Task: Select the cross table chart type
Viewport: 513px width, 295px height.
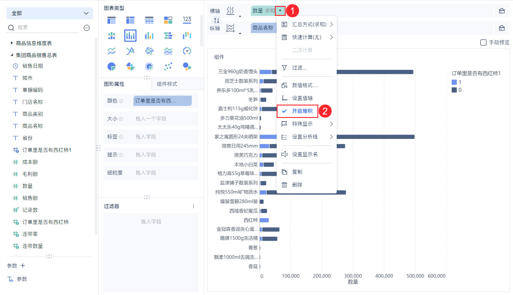Action: coord(130,20)
